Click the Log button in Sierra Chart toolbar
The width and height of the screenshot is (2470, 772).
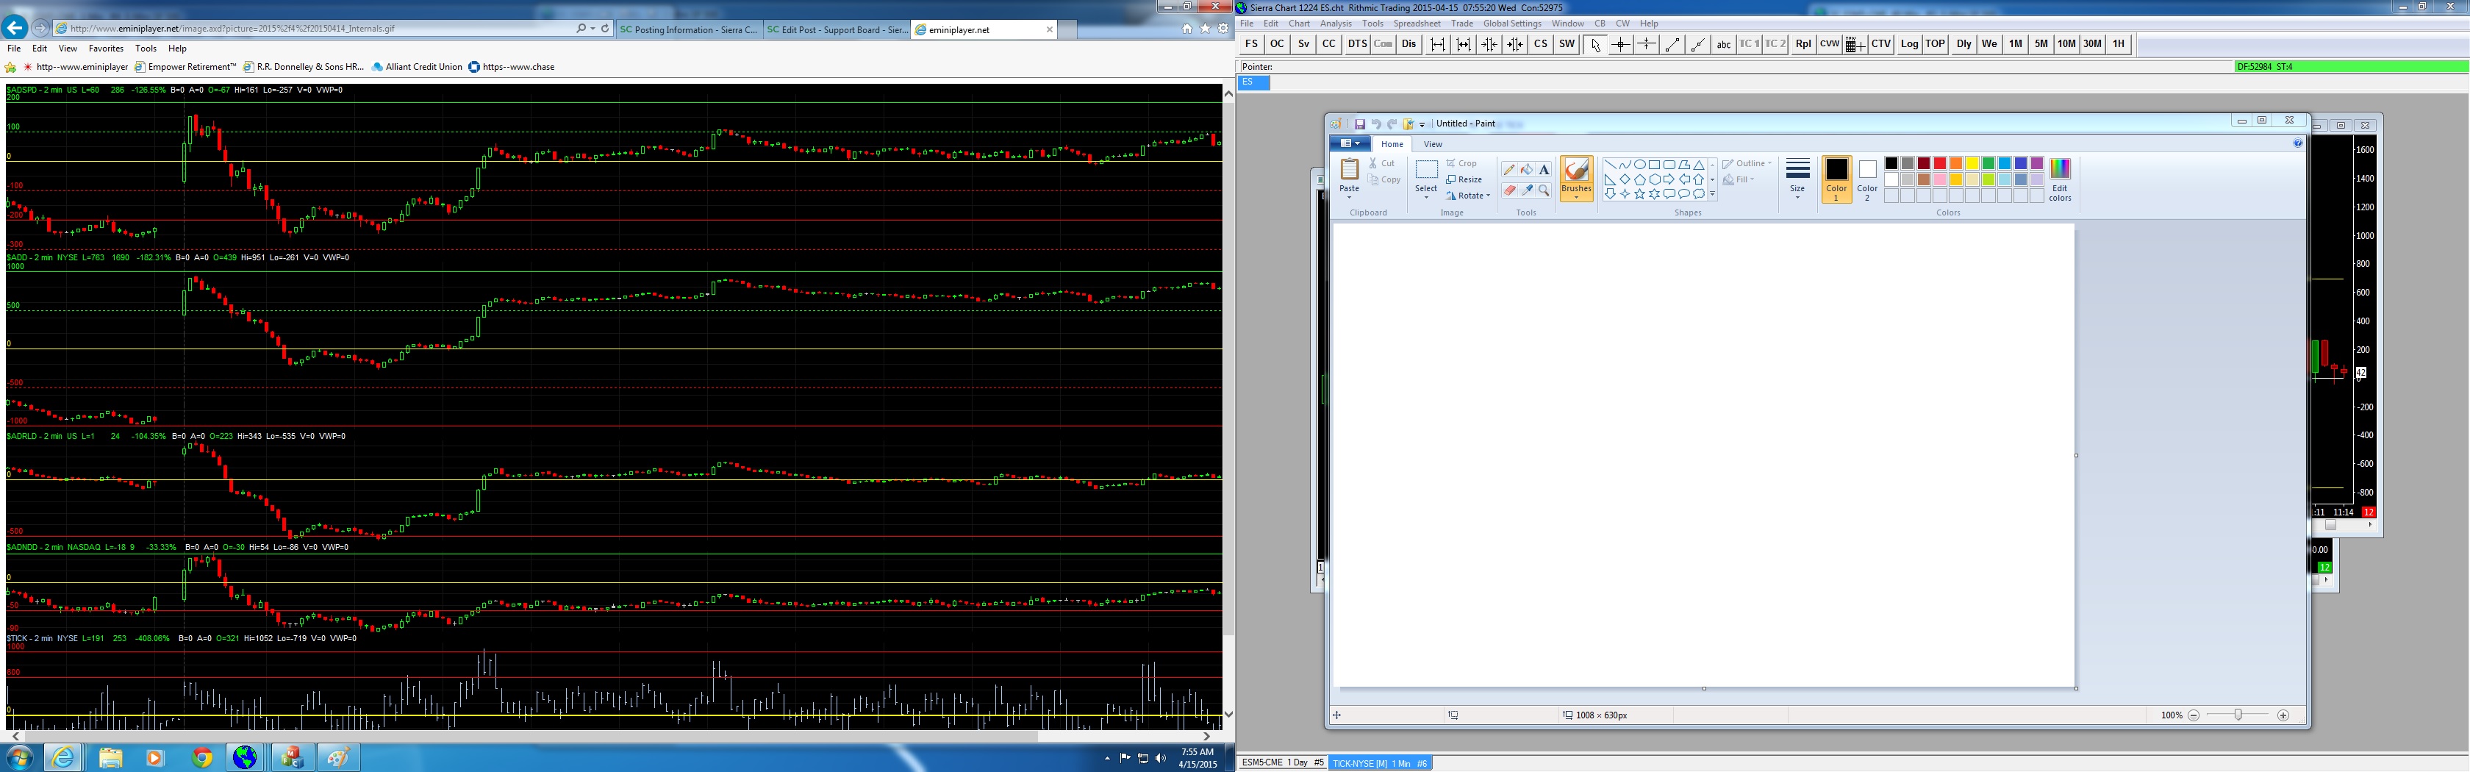click(x=1909, y=44)
